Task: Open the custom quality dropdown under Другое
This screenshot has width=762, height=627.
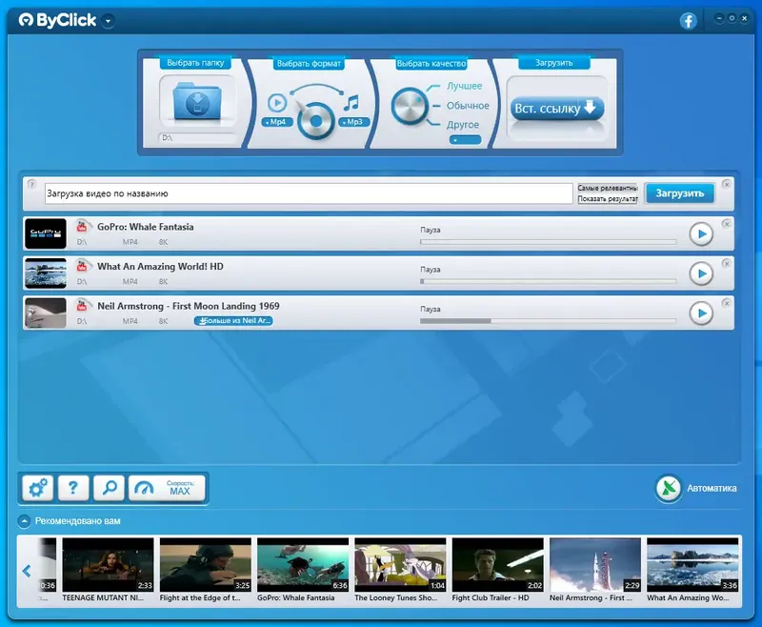Action: pos(465,140)
